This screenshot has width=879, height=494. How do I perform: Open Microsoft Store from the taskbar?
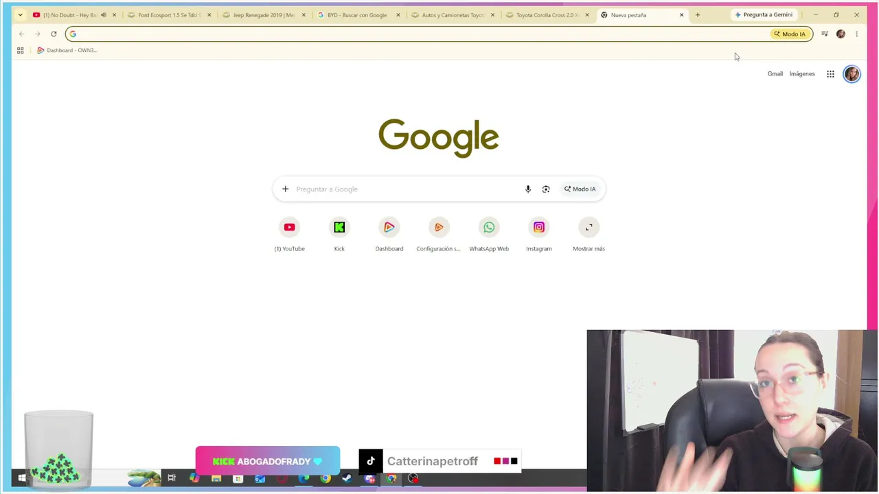pos(238,478)
